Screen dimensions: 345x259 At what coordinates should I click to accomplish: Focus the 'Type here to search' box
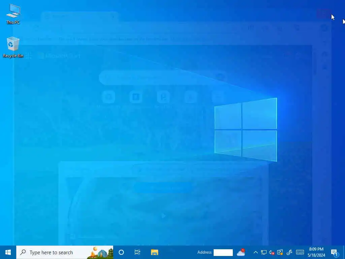[65, 252]
